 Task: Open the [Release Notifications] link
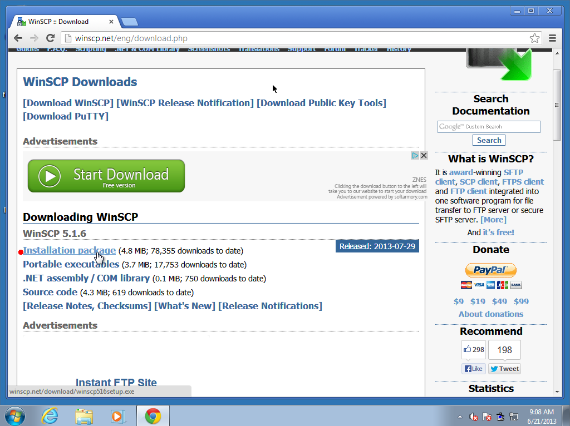270,306
